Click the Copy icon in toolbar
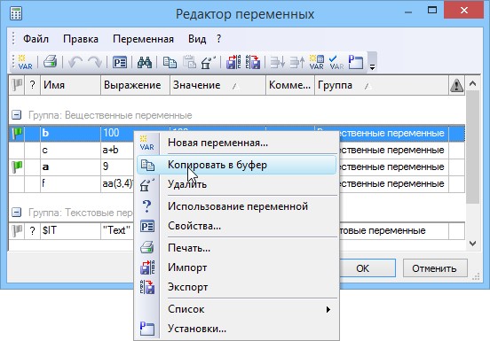The height and width of the screenshot is (341, 490). click(x=170, y=62)
